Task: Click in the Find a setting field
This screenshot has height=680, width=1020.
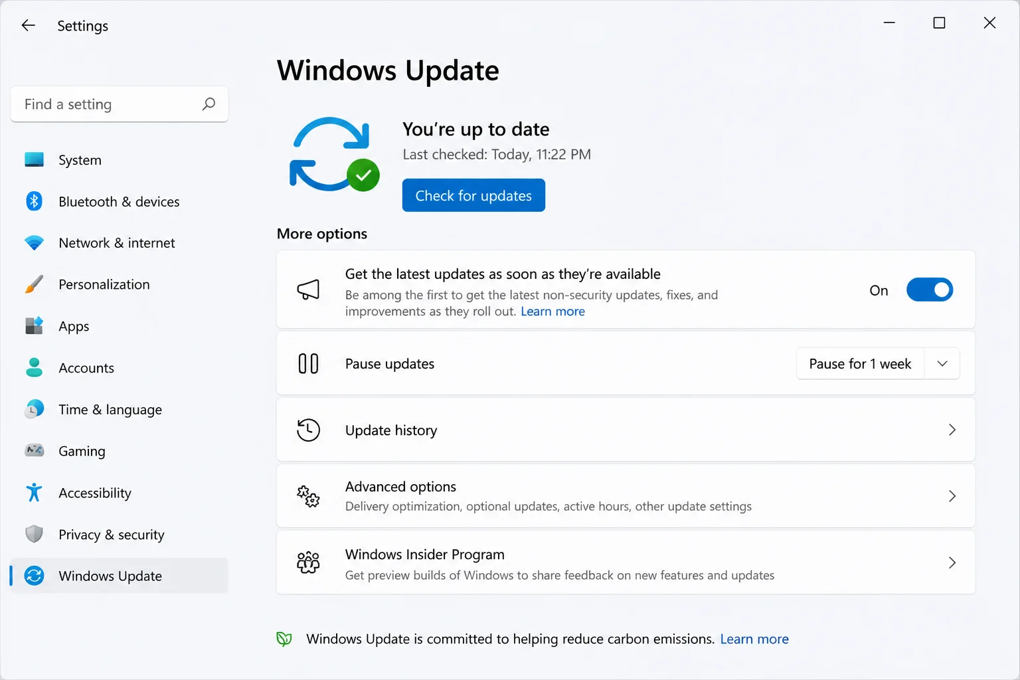Action: coord(120,104)
